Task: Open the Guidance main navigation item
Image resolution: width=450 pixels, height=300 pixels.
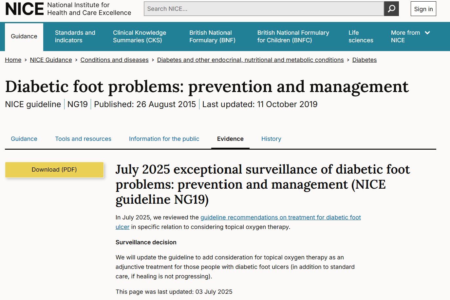Action: 24,36
